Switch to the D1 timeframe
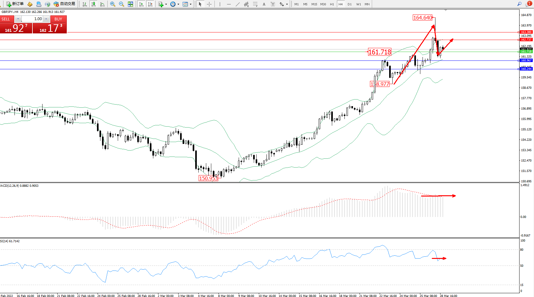 pyautogui.click(x=349, y=4)
